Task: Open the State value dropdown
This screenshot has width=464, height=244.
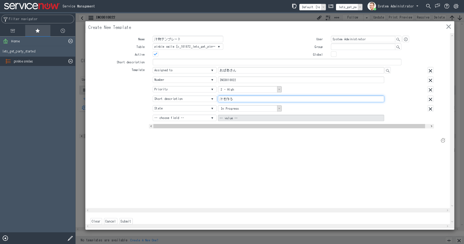Action: (x=279, y=108)
